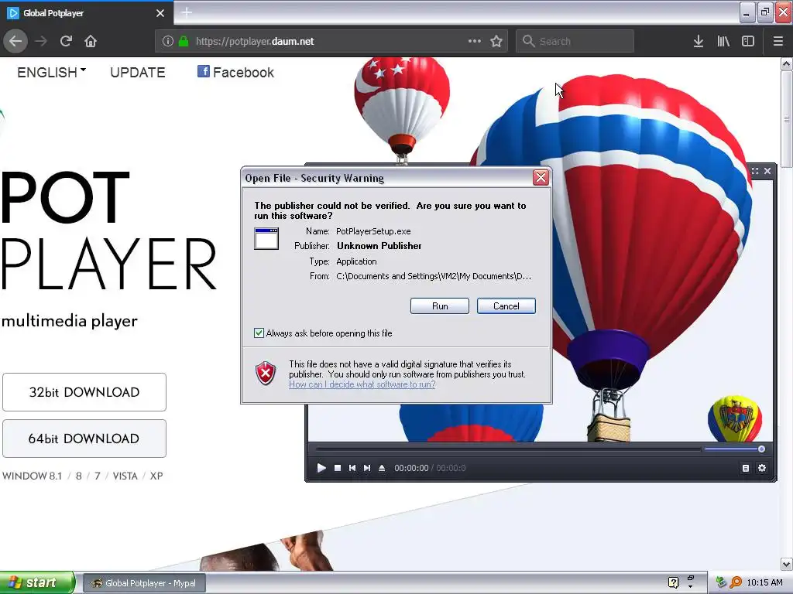Close the Potplayer preview window
Screen dimensions: 793x594
tap(767, 171)
